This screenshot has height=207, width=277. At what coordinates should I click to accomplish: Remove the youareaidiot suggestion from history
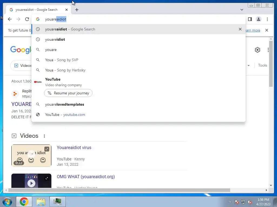(x=240, y=29)
